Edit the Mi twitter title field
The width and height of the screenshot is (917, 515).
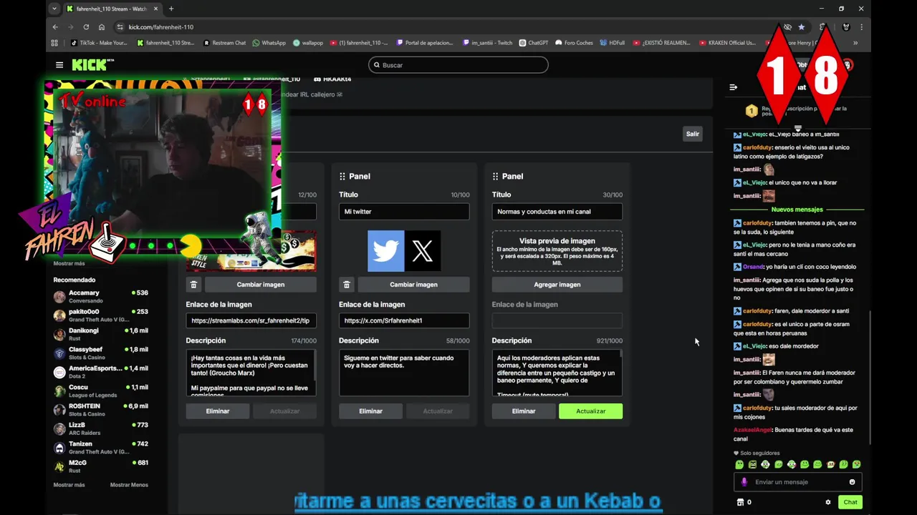tap(404, 212)
